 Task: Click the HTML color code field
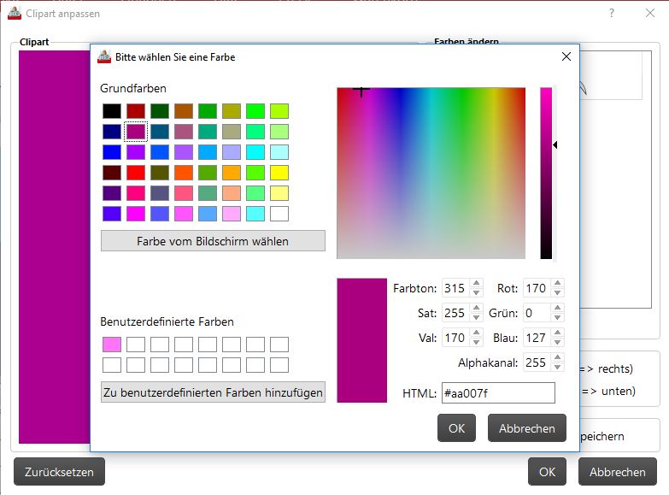pyautogui.click(x=498, y=393)
